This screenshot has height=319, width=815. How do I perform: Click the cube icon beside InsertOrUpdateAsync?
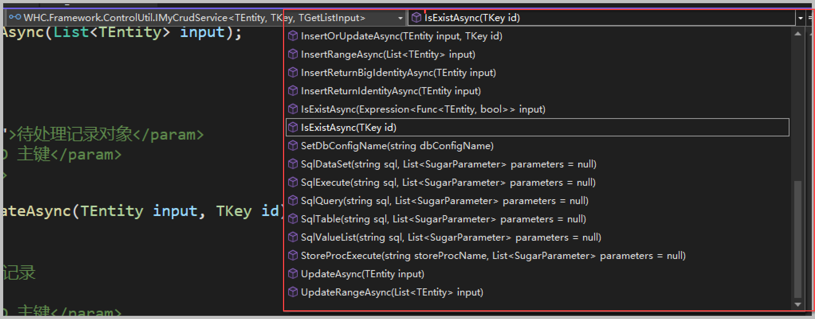[293, 36]
